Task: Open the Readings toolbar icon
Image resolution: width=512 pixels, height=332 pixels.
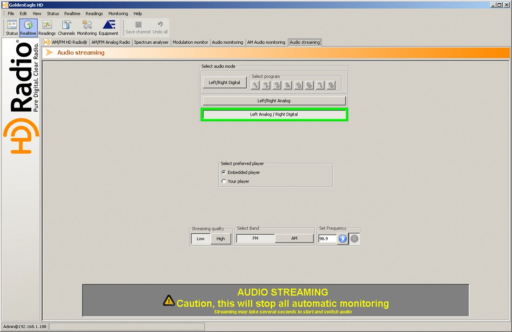Action: coord(47,27)
